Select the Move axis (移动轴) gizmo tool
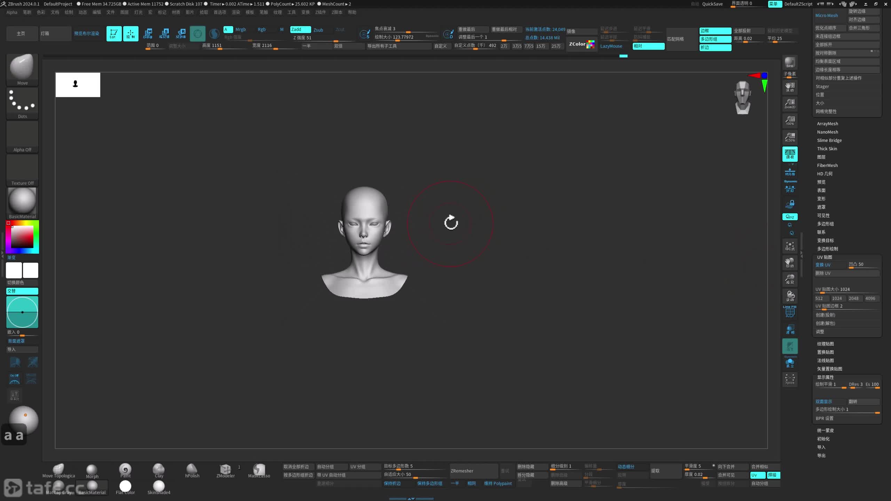The width and height of the screenshot is (891, 501). point(148,34)
